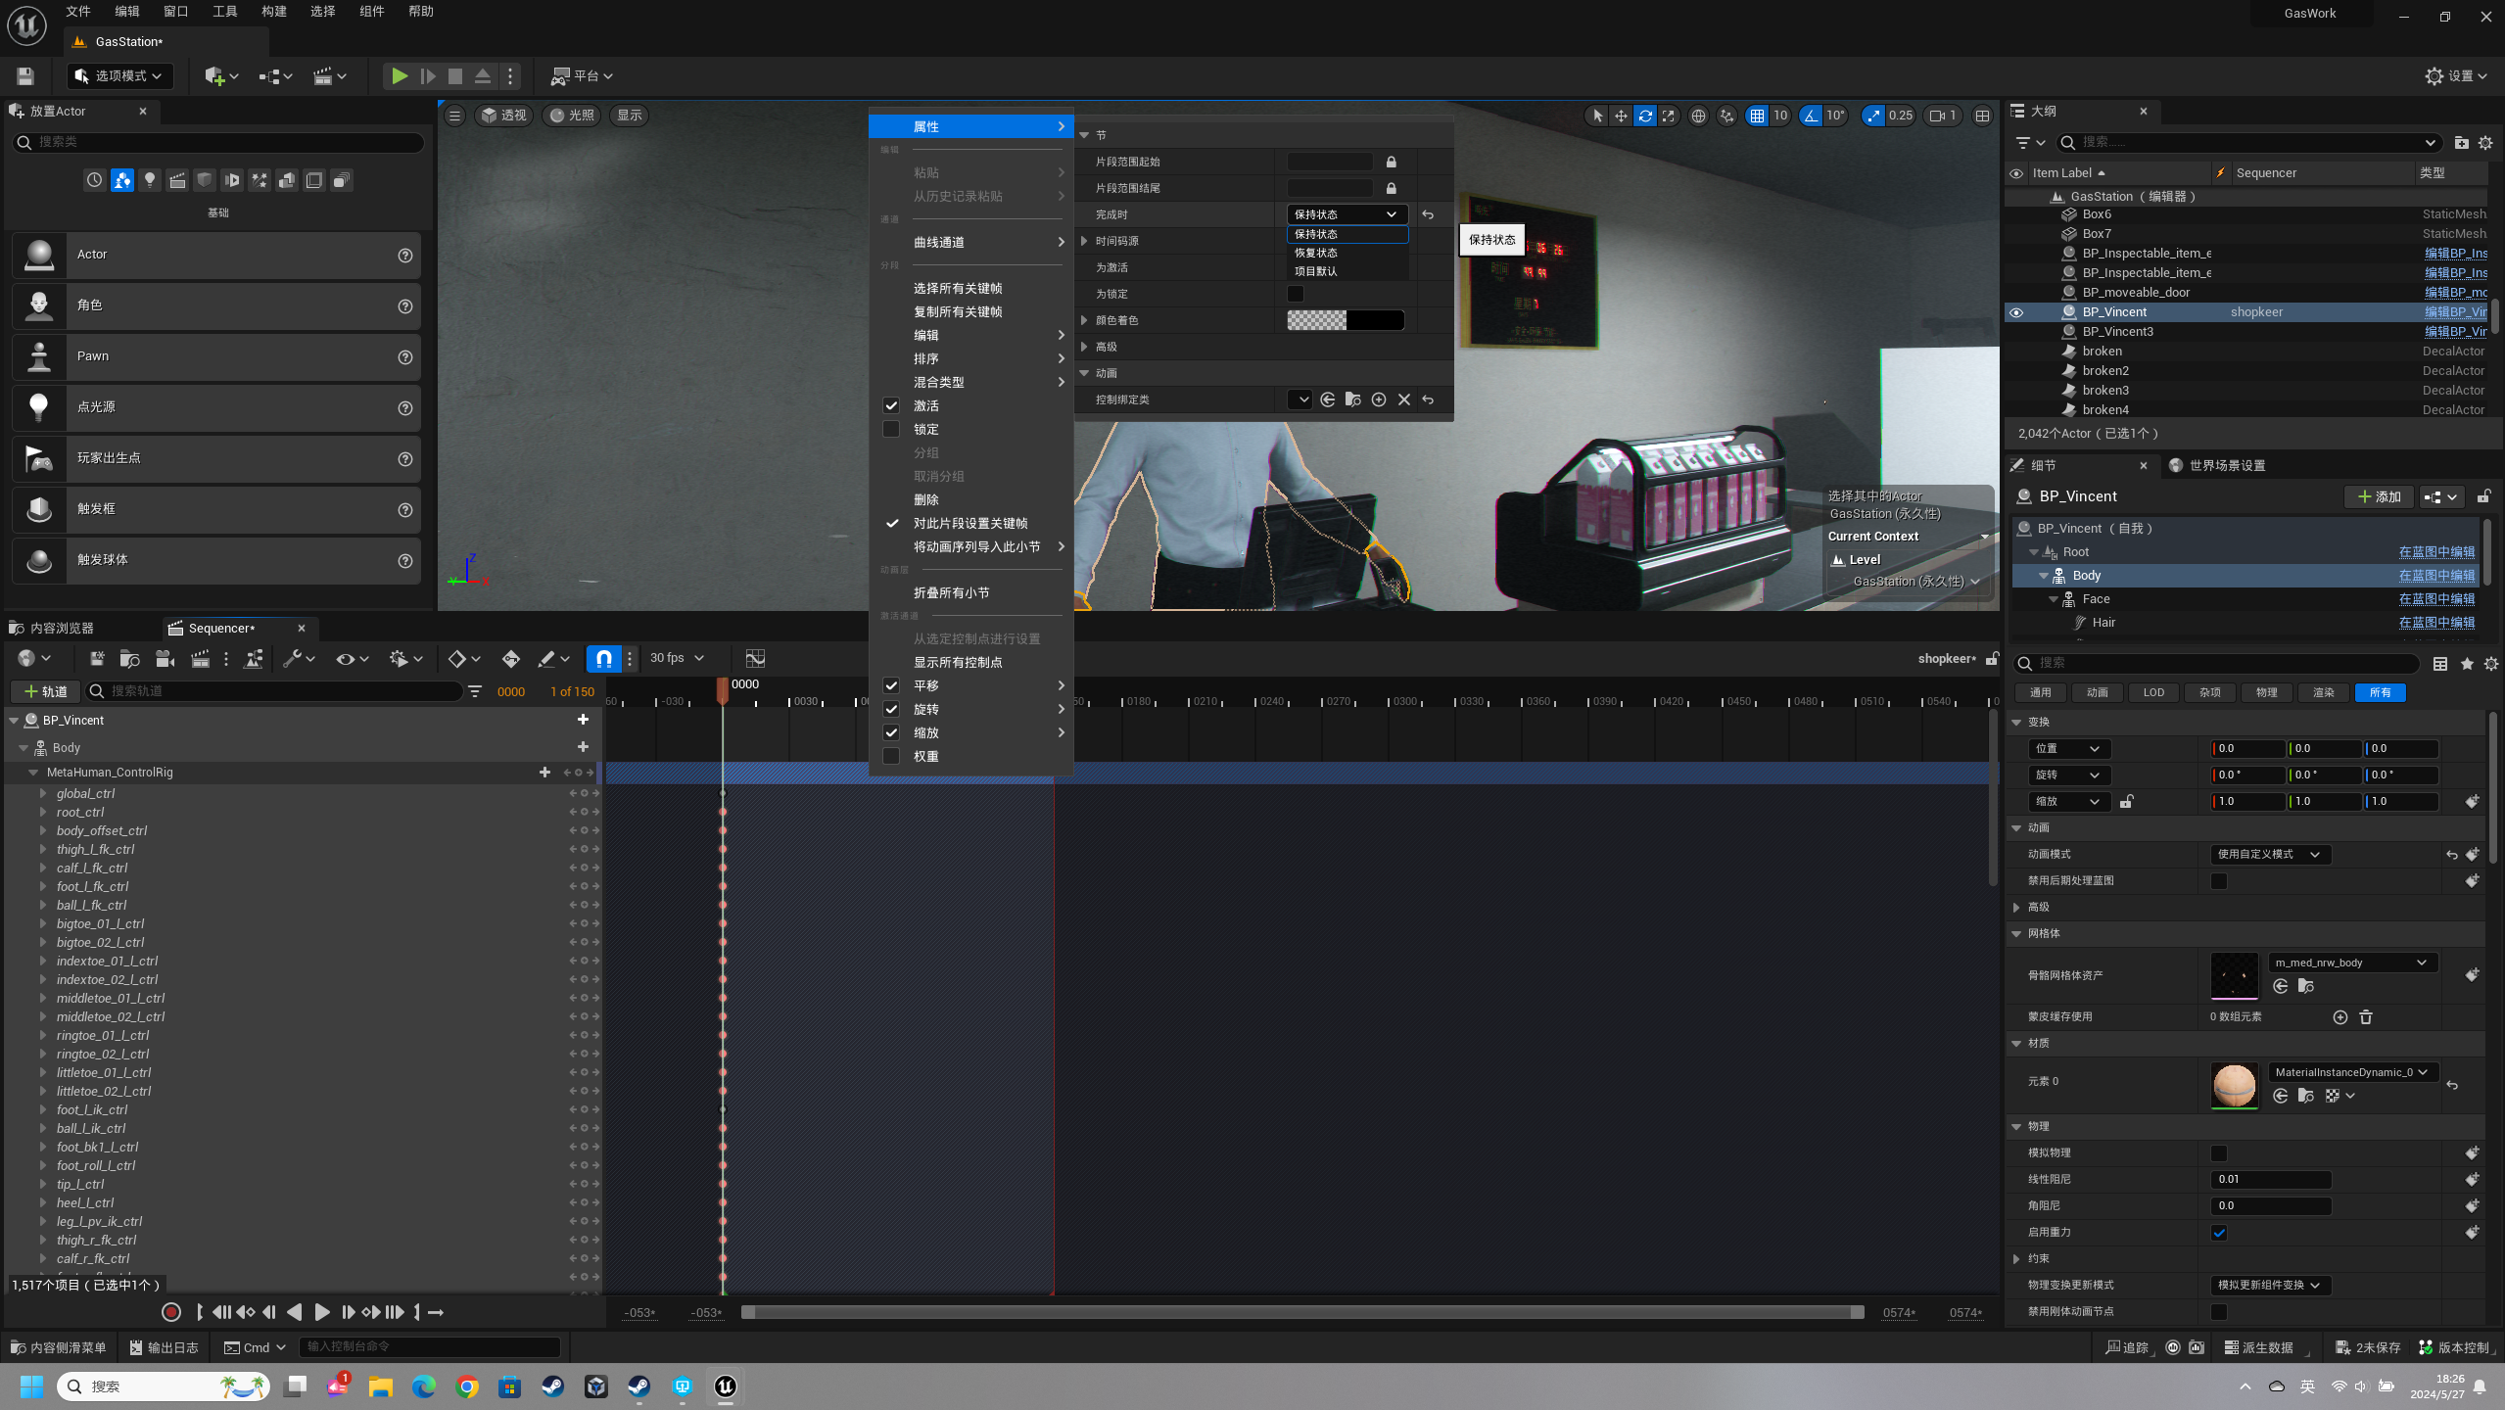Switch to the 内容浏览器 tab

point(61,628)
